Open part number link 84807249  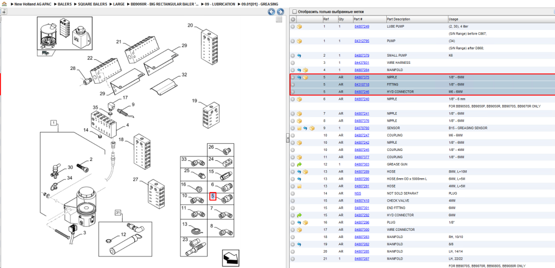362,27
